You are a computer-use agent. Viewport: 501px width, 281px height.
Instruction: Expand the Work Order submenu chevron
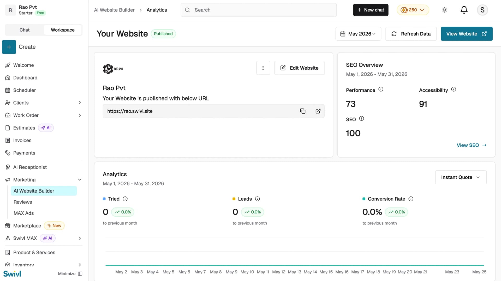coord(80,115)
